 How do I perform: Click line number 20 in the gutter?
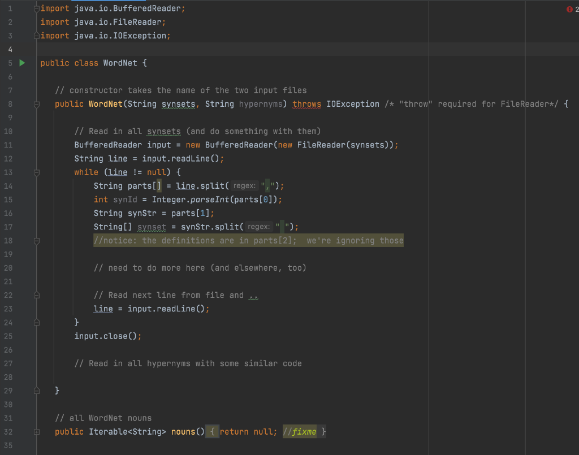coord(8,267)
